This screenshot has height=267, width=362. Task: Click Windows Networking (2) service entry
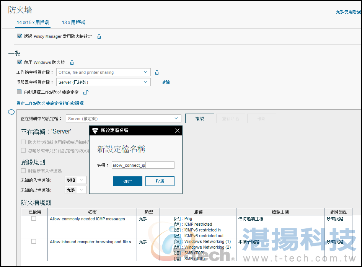[202, 247]
